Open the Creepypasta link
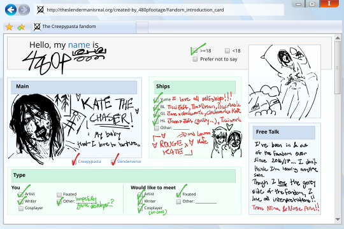This screenshot has width=344, height=229. coord(89,162)
